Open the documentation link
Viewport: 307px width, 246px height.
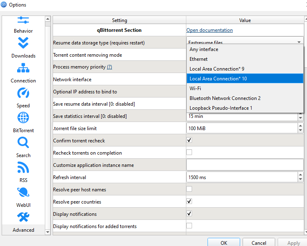[210, 30]
